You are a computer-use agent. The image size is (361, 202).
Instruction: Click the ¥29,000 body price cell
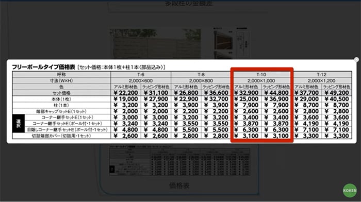(x=306, y=99)
